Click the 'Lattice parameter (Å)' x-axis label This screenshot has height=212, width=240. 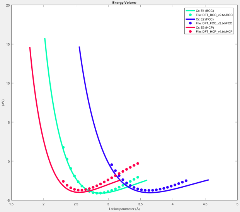coord(124,209)
